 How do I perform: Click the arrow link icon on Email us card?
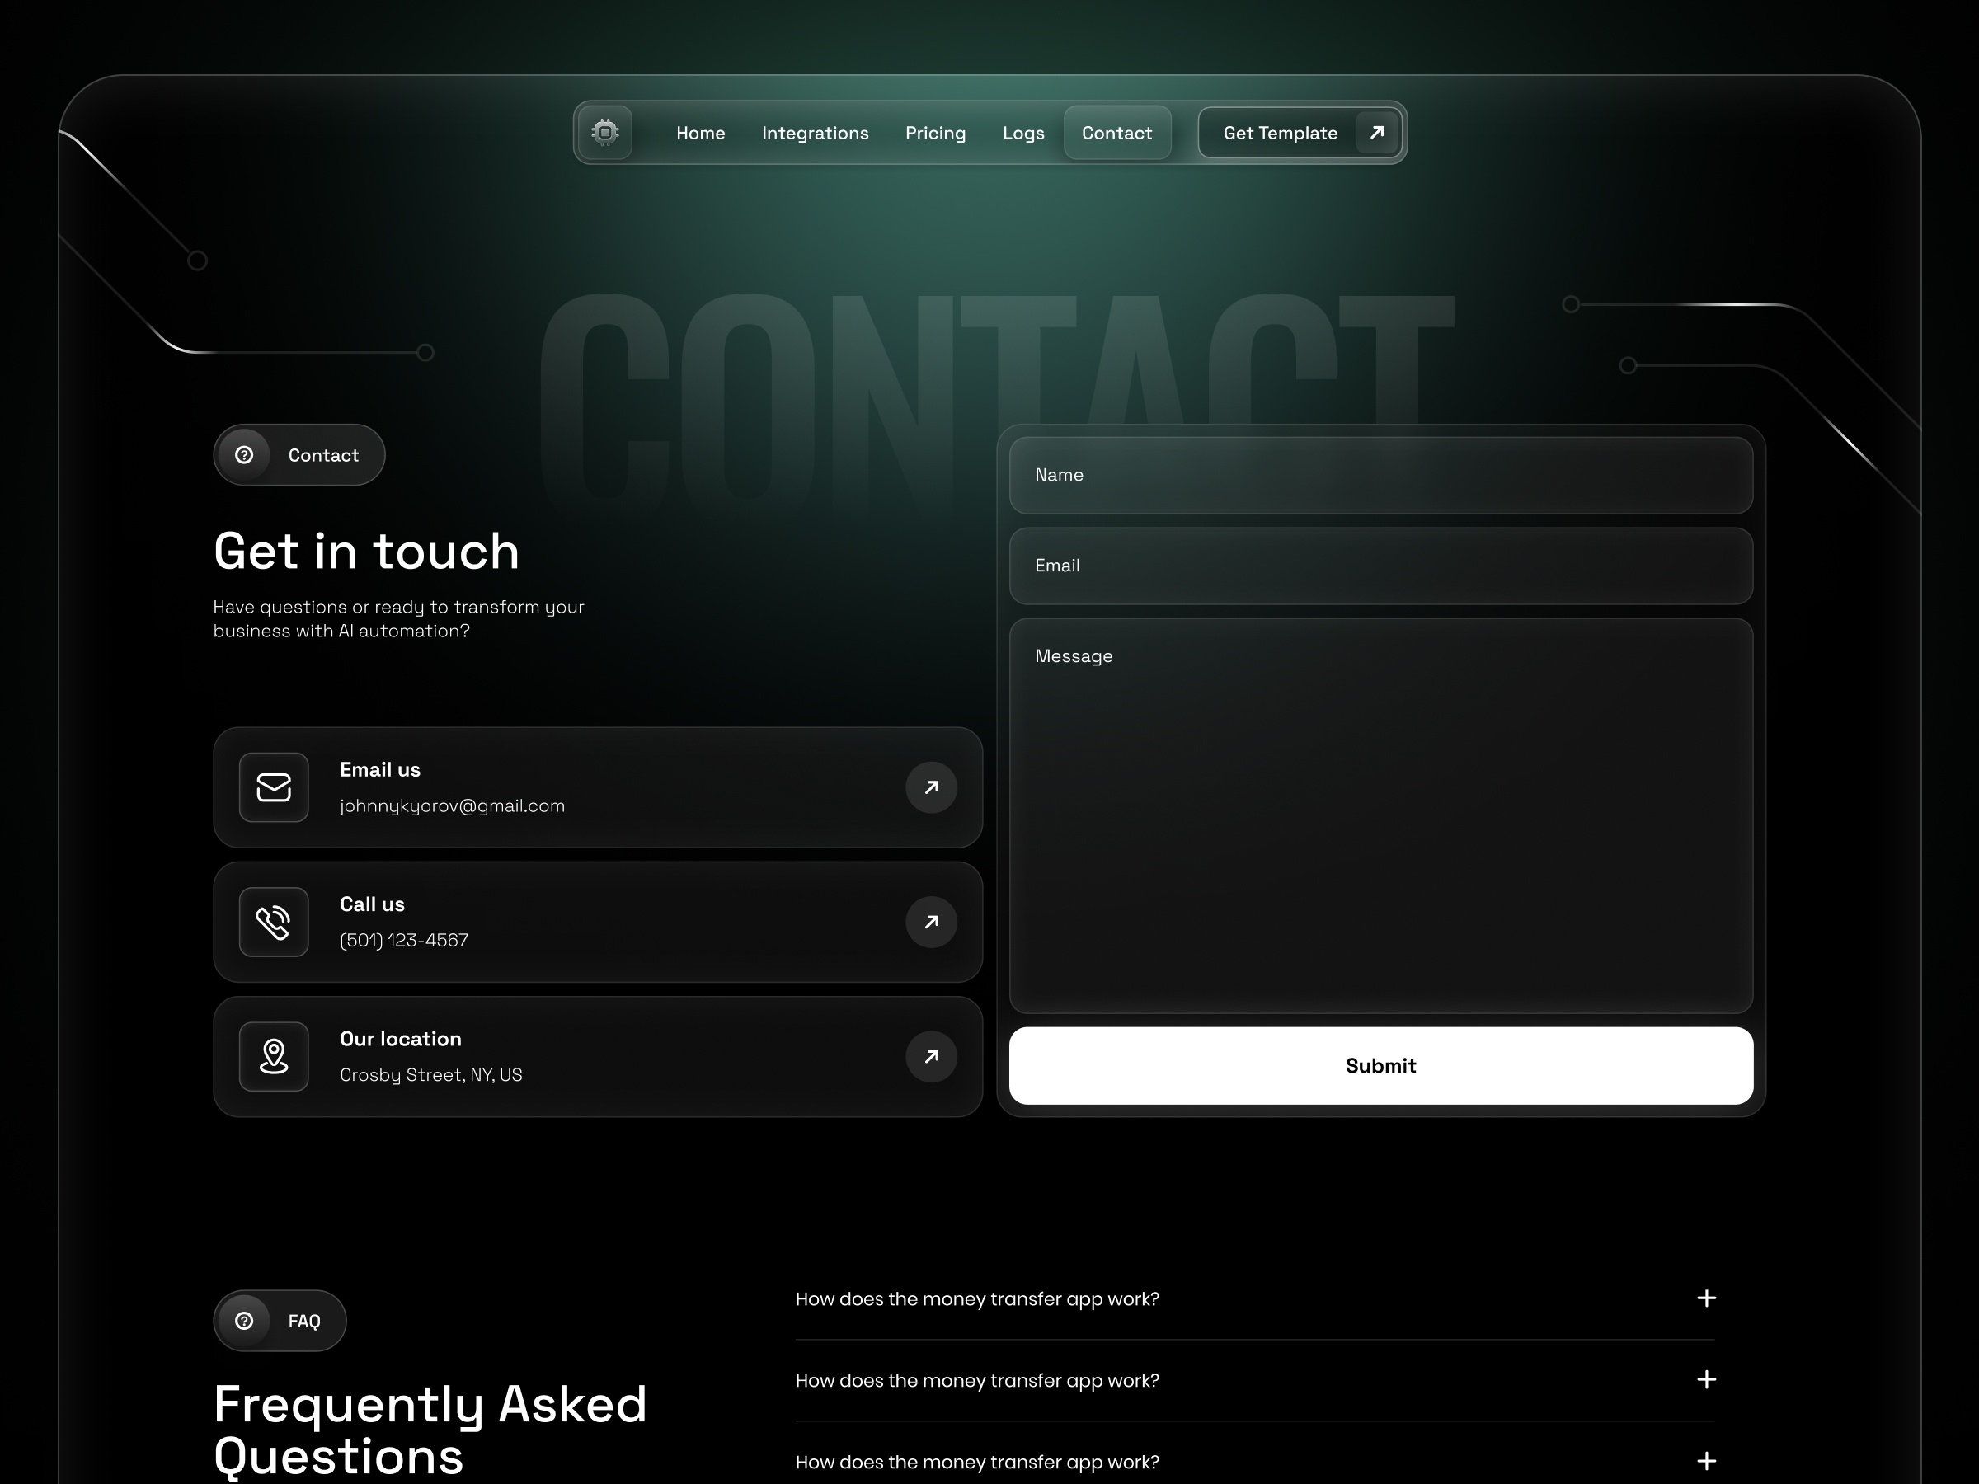coord(928,786)
